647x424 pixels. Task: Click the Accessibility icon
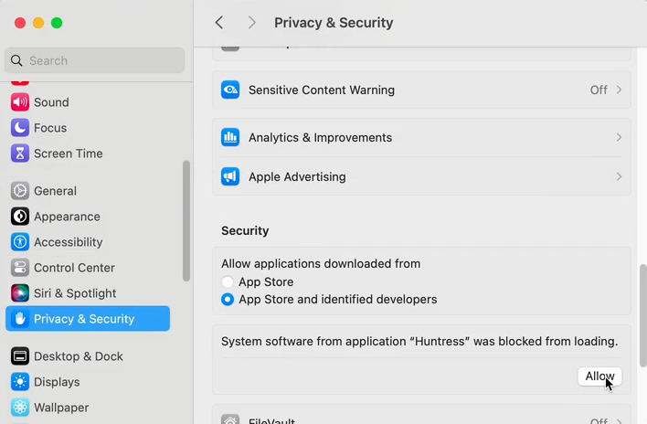pyautogui.click(x=20, y=242)
